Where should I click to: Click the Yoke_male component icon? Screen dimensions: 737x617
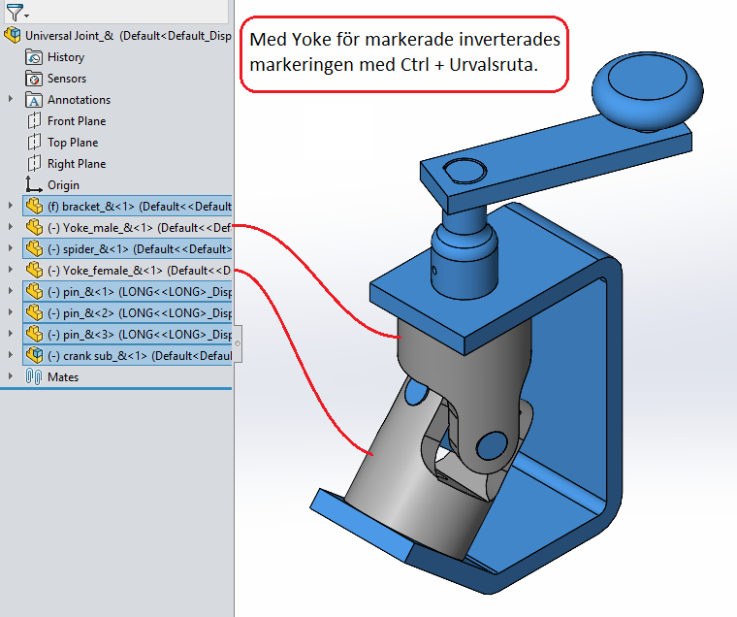35,228
